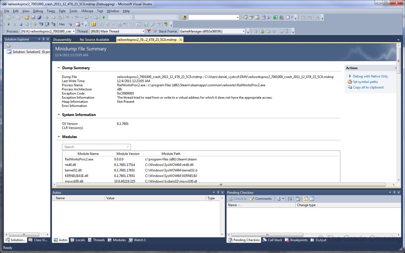Collapse the Dump Summary section
The image size is (405, 253).
[x=59, y=68]
